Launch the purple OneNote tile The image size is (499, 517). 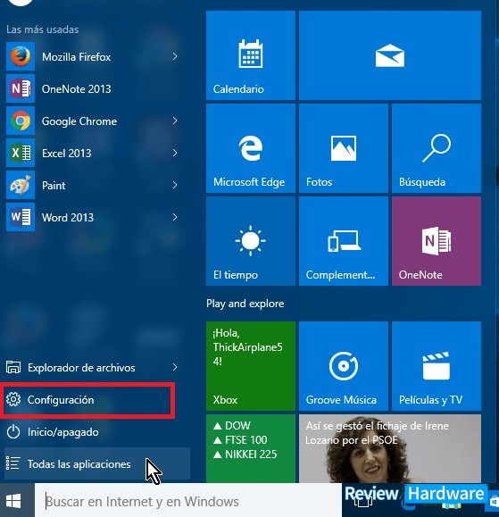pyautogui.click(x=437, y=241)
